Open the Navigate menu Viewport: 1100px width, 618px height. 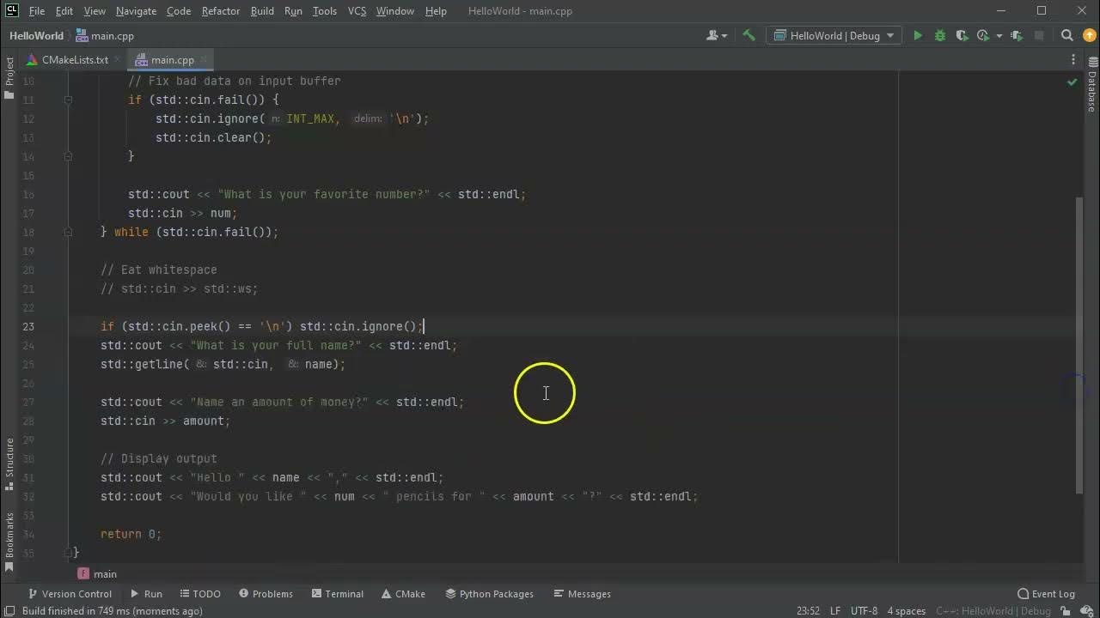(x=136, y=11)
